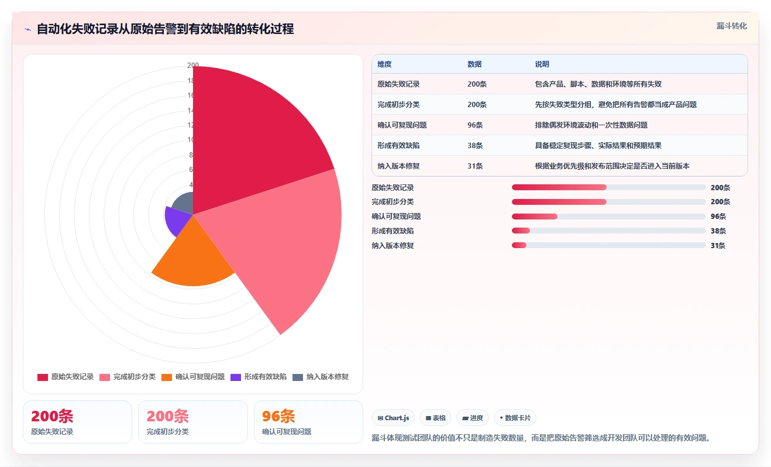The image size is (771, 467).
Task: Toggle the 确认可复现问题 legend color box
Action: (x=167, y=377)
